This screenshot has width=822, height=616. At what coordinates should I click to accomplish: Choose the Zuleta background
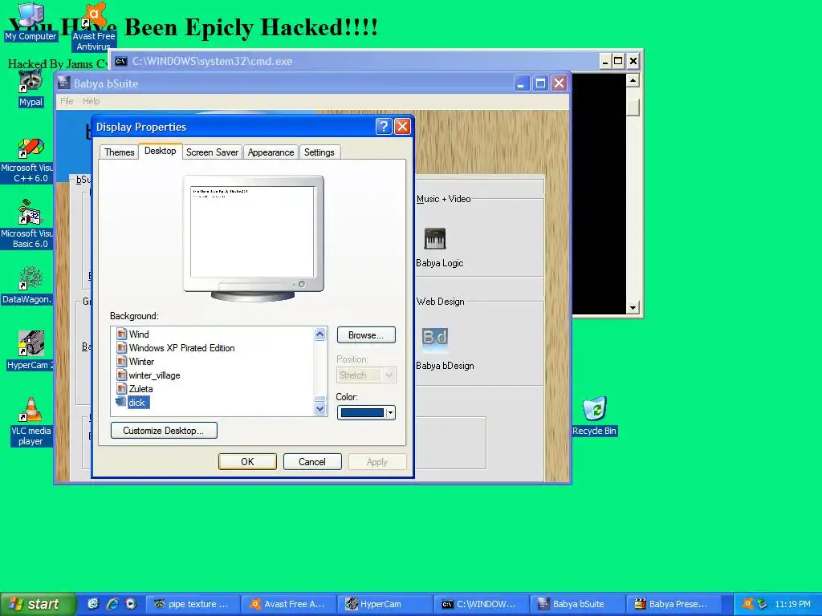pos(141,389)
